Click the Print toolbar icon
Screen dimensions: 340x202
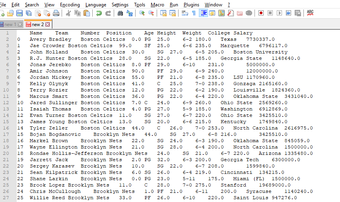tap(56, 13)
